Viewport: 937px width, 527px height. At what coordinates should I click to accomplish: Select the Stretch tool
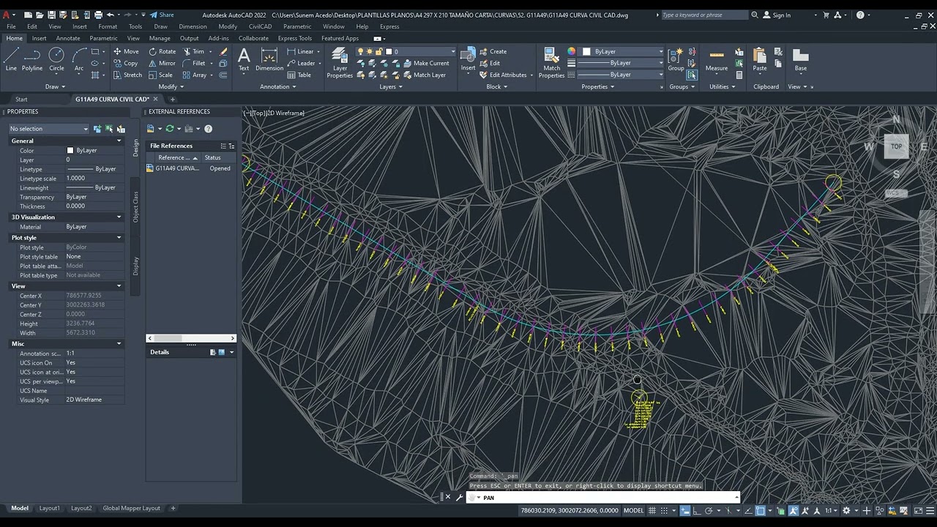coord(127,75)
